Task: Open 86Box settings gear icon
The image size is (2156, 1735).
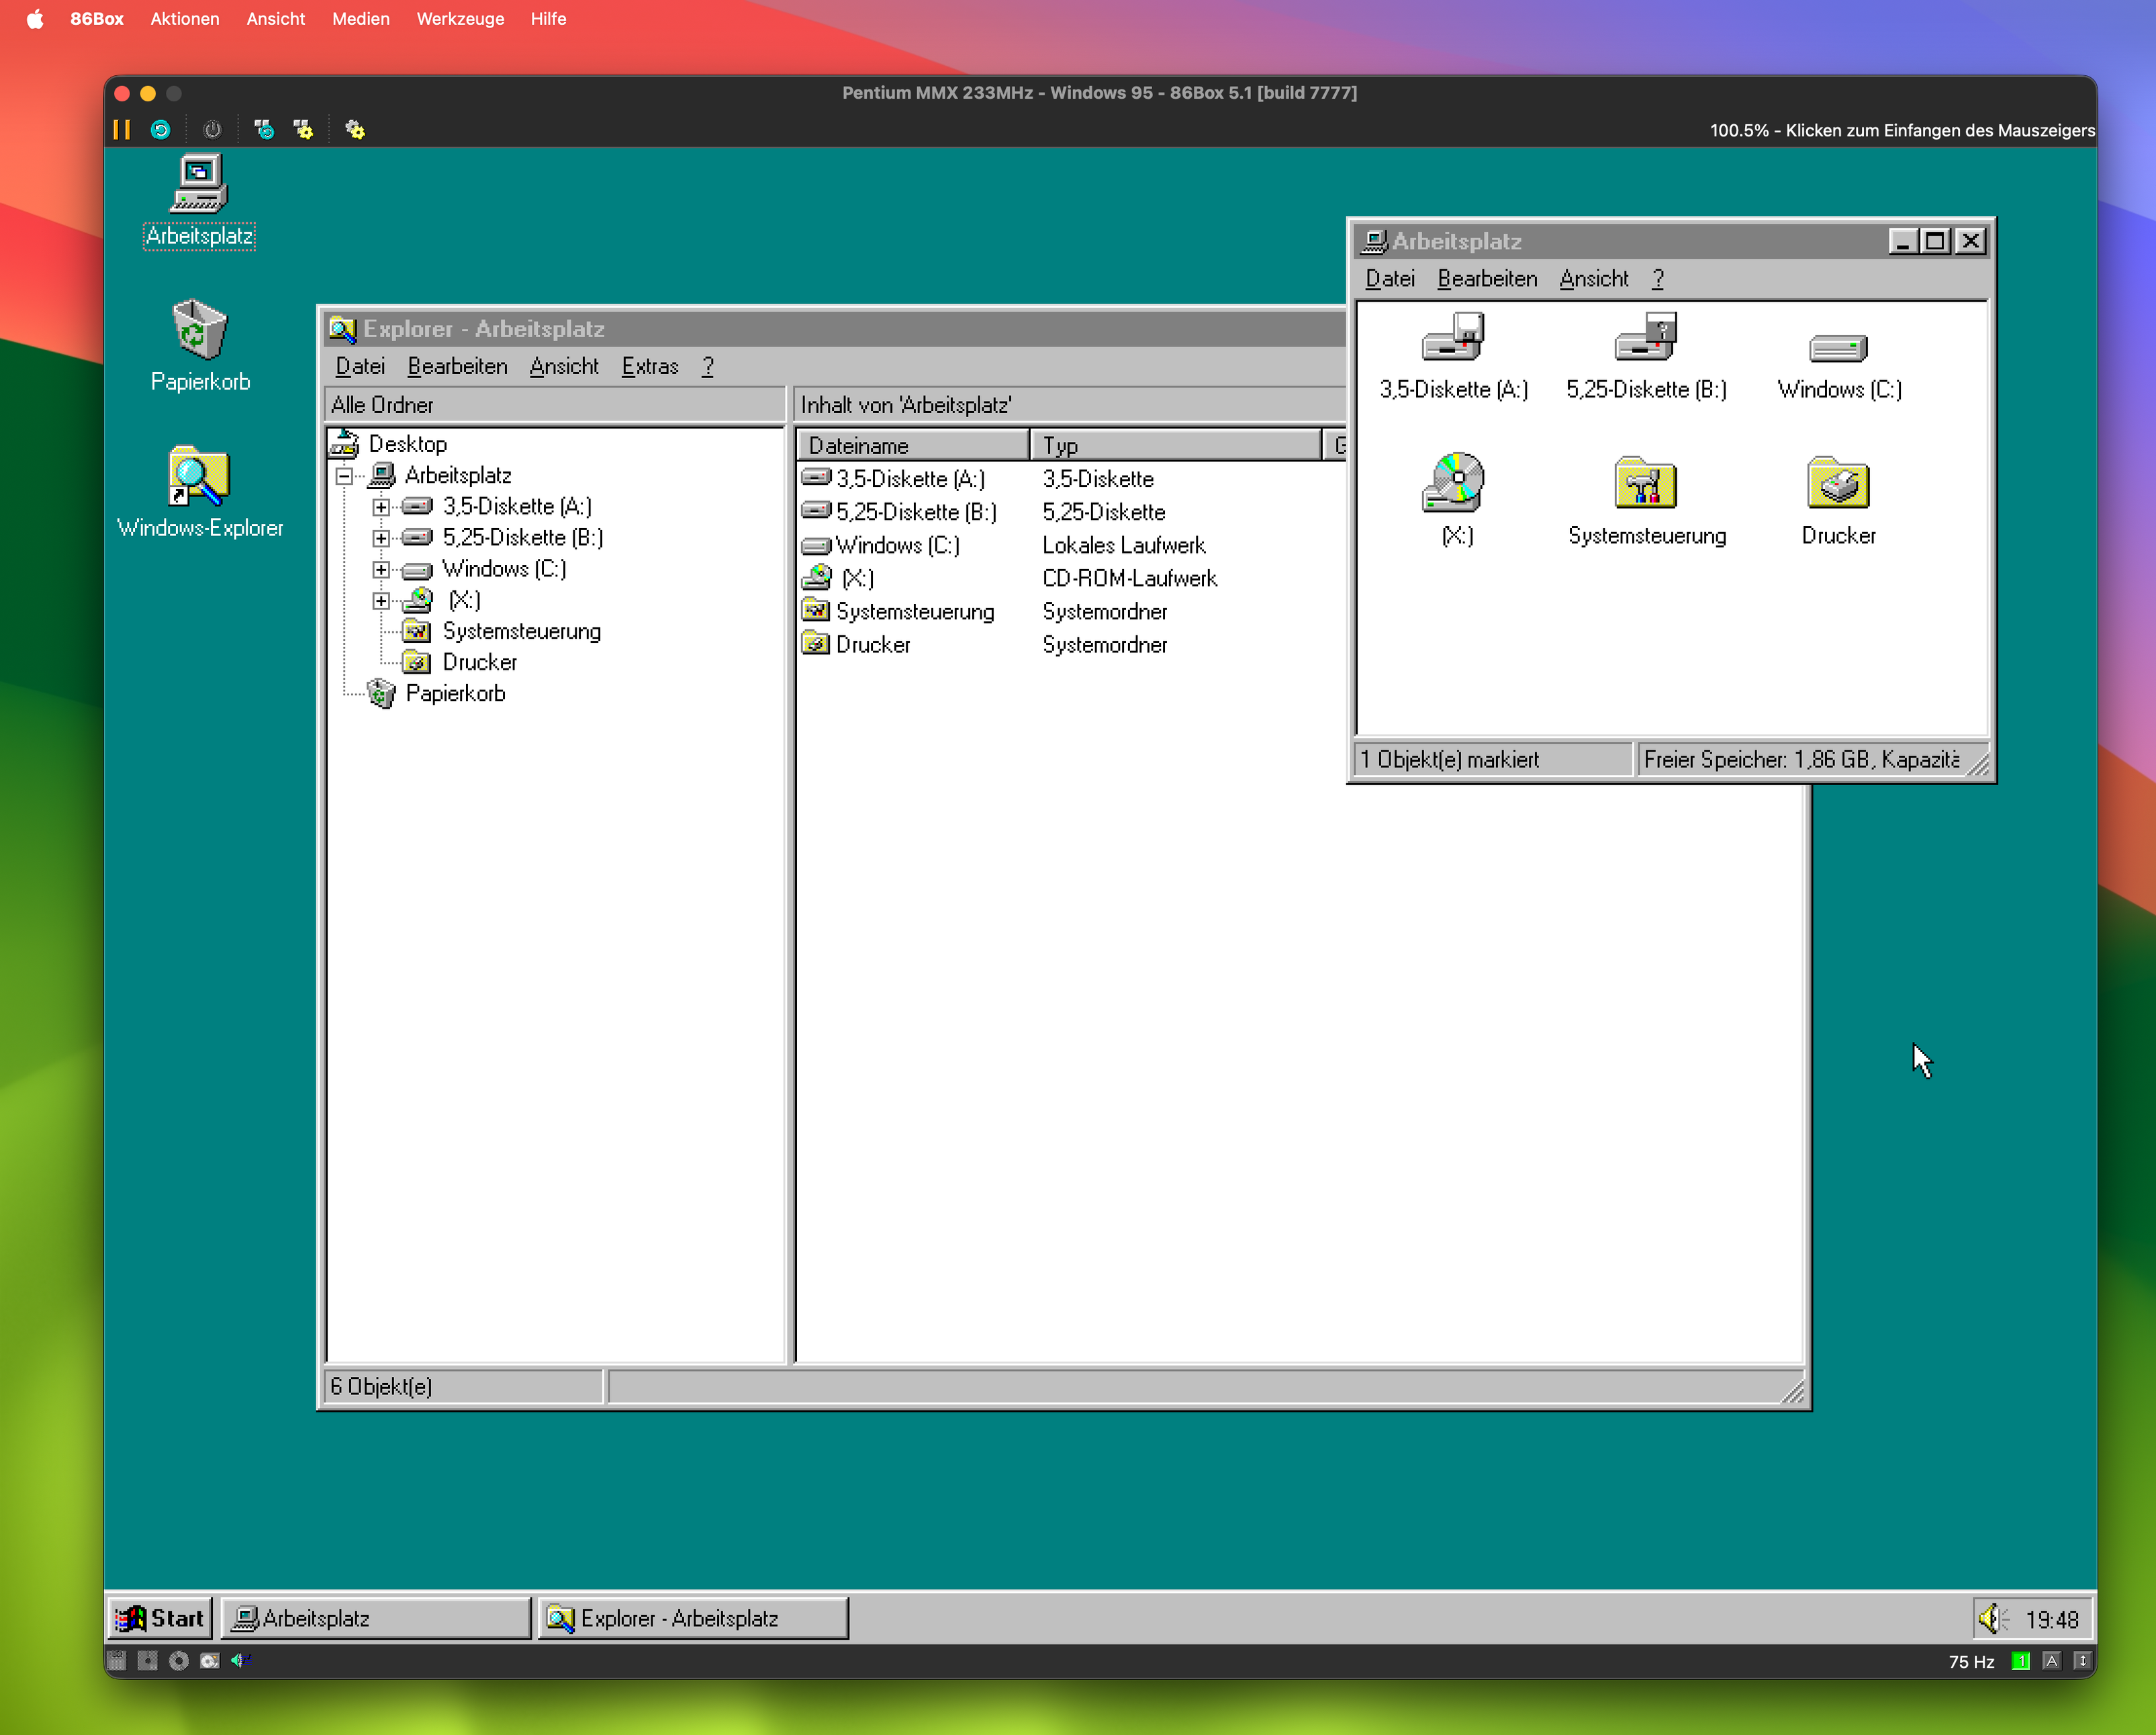Action: [x=355, y=129]
